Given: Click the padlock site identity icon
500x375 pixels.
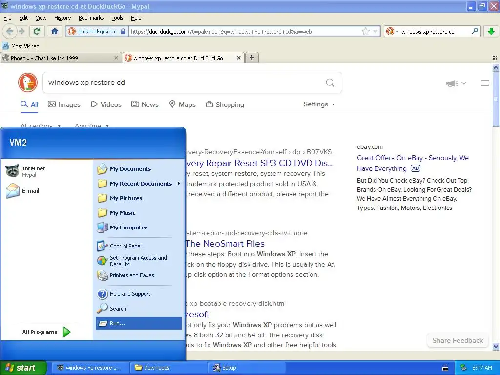Looking at the screenshot, I should click(x=123, y=31).
